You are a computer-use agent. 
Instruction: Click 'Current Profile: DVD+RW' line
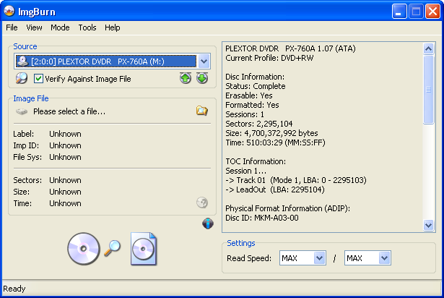[269, 58]
